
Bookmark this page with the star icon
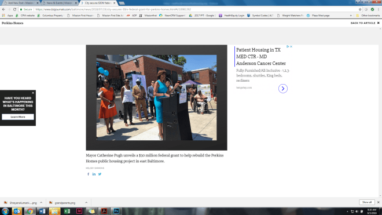(360, 9)
